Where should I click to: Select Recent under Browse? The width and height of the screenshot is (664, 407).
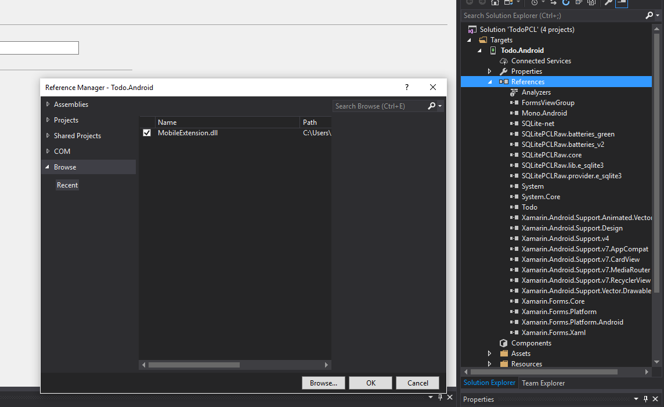pyautogui.click(x=67, y=185)
